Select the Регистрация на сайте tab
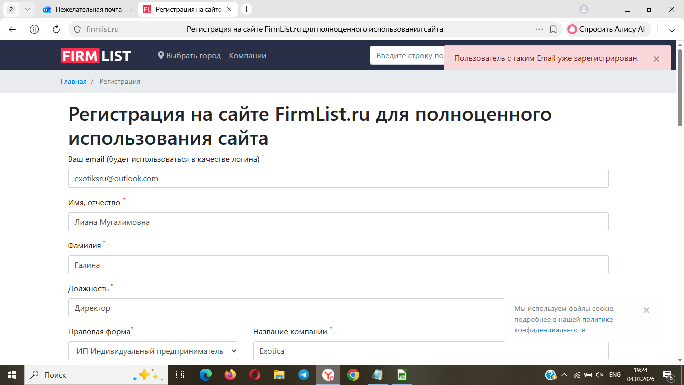The height and width of the screenshot is (385, 684). 183,9
